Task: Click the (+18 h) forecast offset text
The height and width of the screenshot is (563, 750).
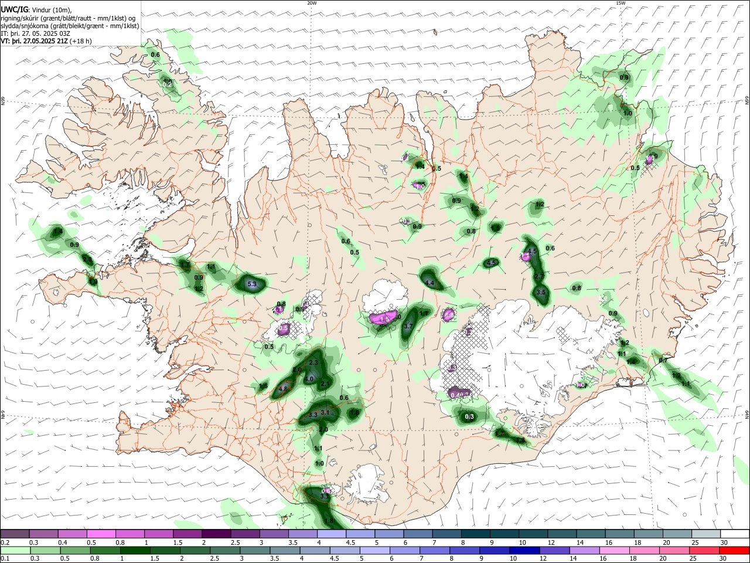Action: point(80,41)
